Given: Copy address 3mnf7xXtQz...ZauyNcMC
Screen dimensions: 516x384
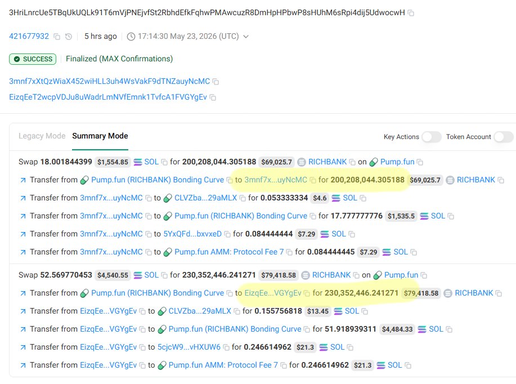Looking at the screenshot, I should (x=216, y=81).
